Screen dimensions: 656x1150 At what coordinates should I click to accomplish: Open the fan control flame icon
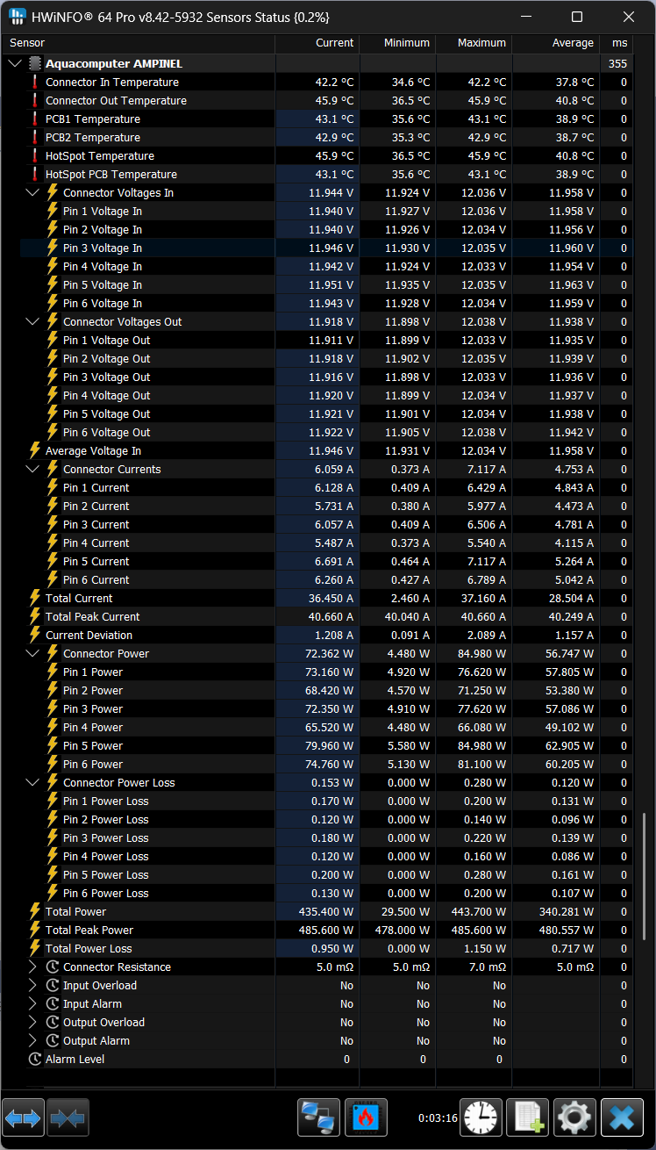click(366, 1118)
